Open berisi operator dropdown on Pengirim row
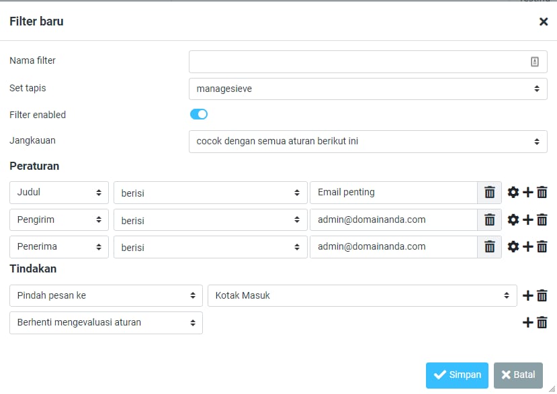Viewport: 557px width, 394px height. coord(210,220)
